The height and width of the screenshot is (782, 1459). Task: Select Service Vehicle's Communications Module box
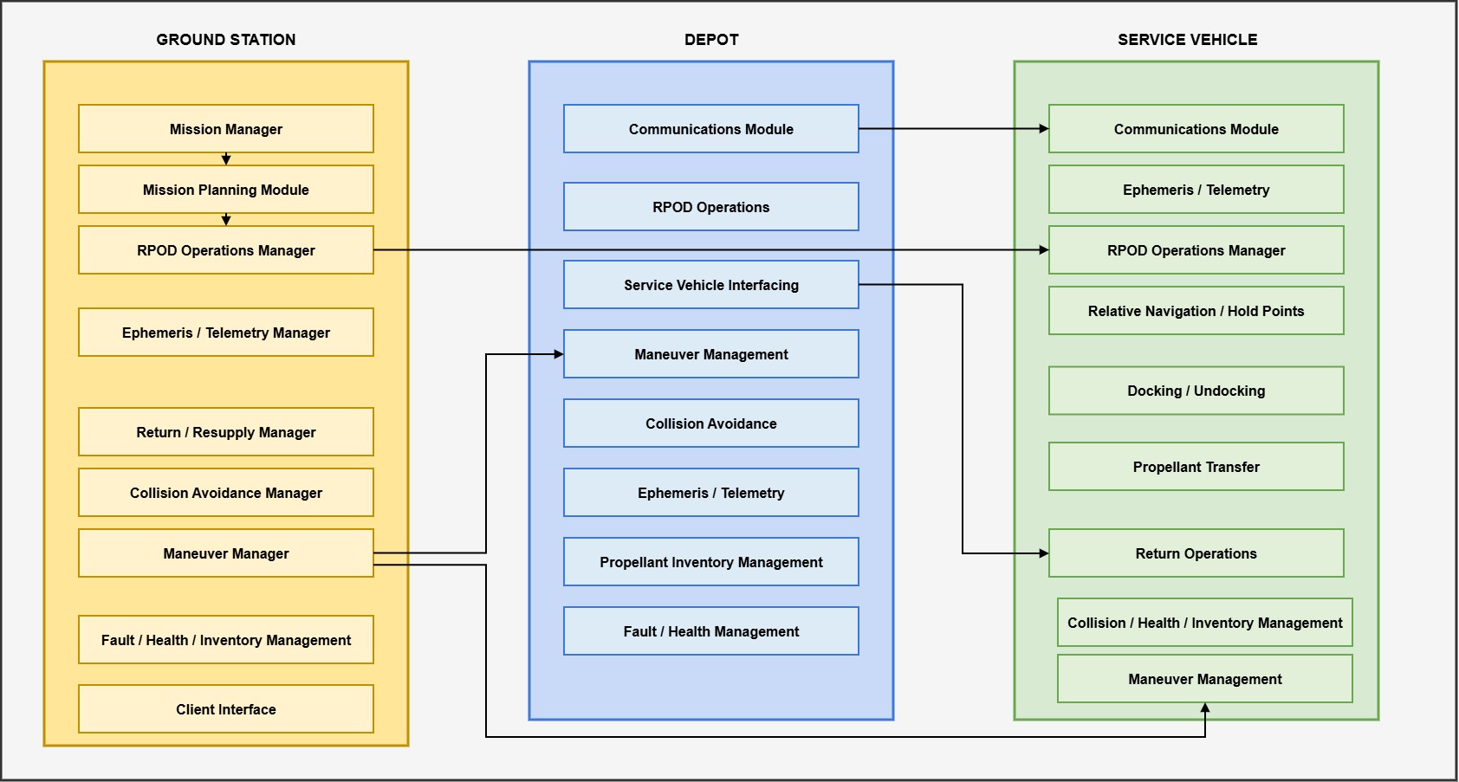tap(1196, 129)
